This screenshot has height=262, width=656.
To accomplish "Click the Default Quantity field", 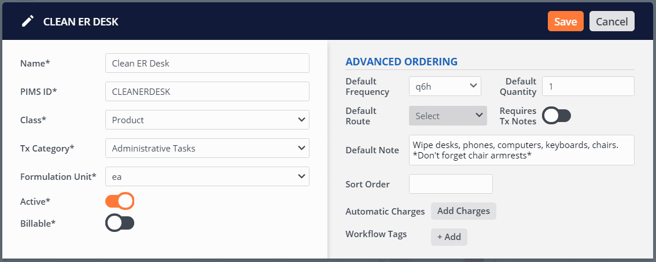I will coord(588,86).
